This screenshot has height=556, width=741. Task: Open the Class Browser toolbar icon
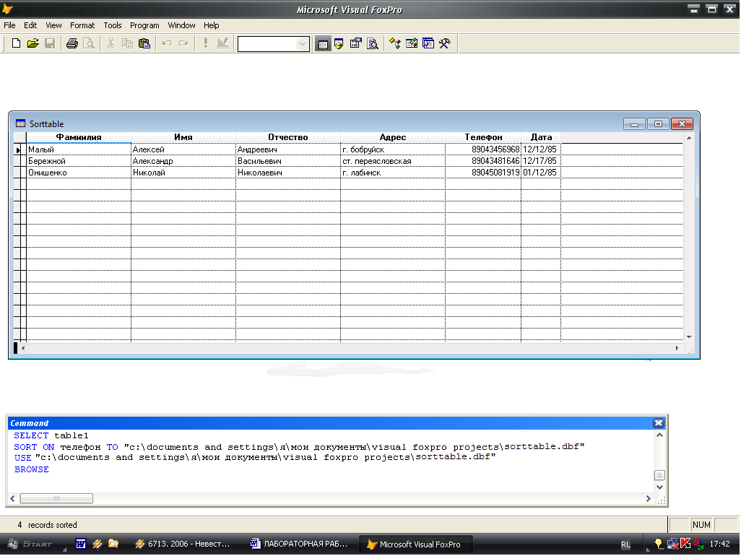(x=394, y=44)
